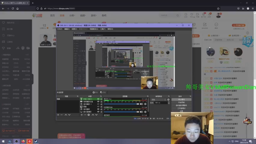Viewport: 256px width, 144px height.
Task: Pop out the Scenes dock panel
Action: [x=77, y=96]
